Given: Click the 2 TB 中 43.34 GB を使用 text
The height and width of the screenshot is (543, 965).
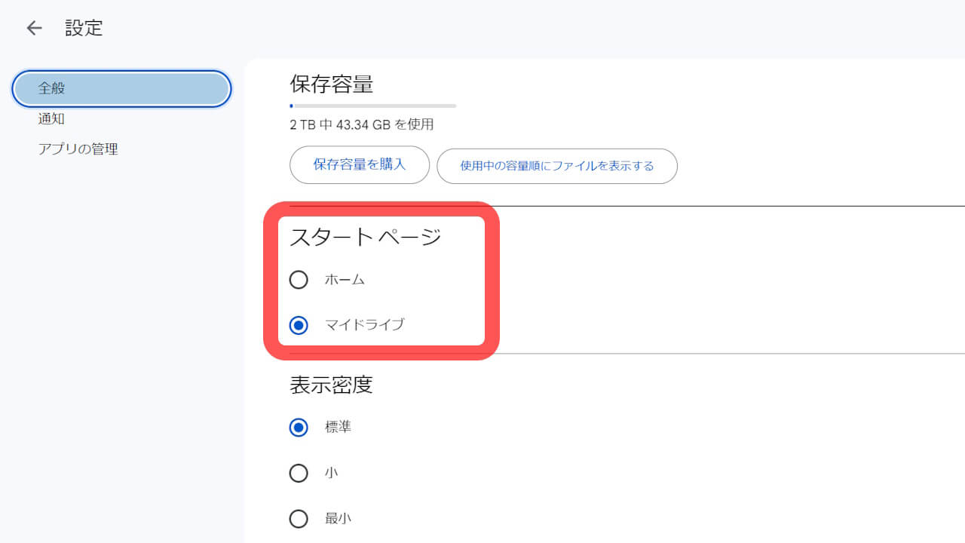Looking at the screenshot, I should (361, 124).
